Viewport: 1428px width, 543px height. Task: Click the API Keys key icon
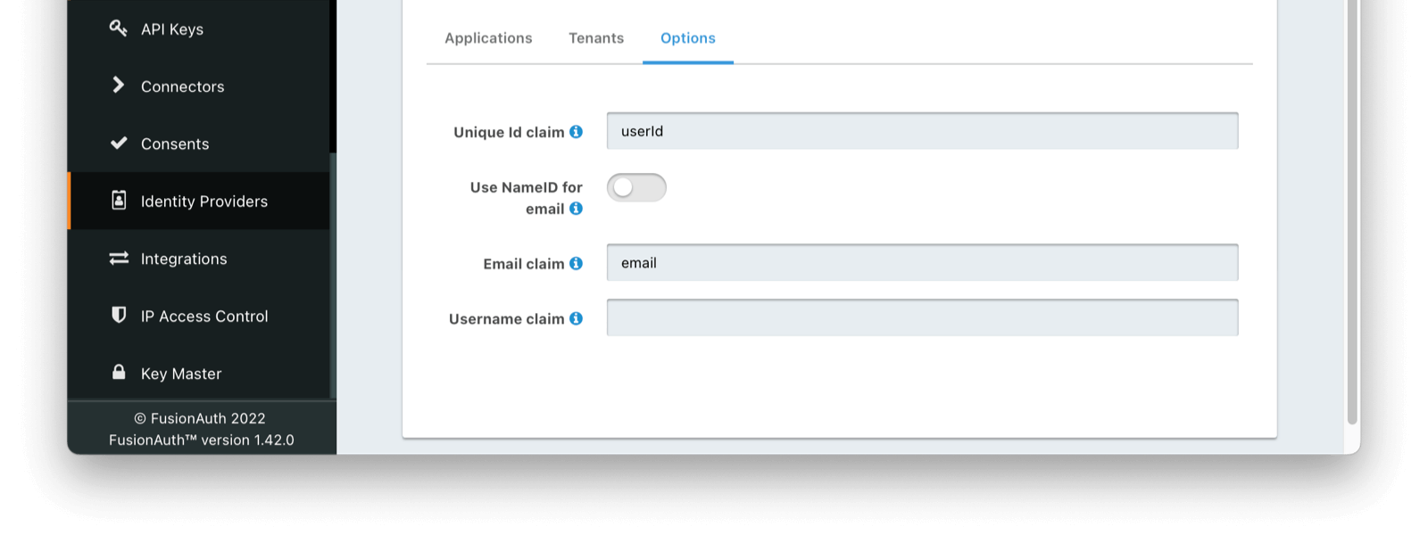point(118,29)
